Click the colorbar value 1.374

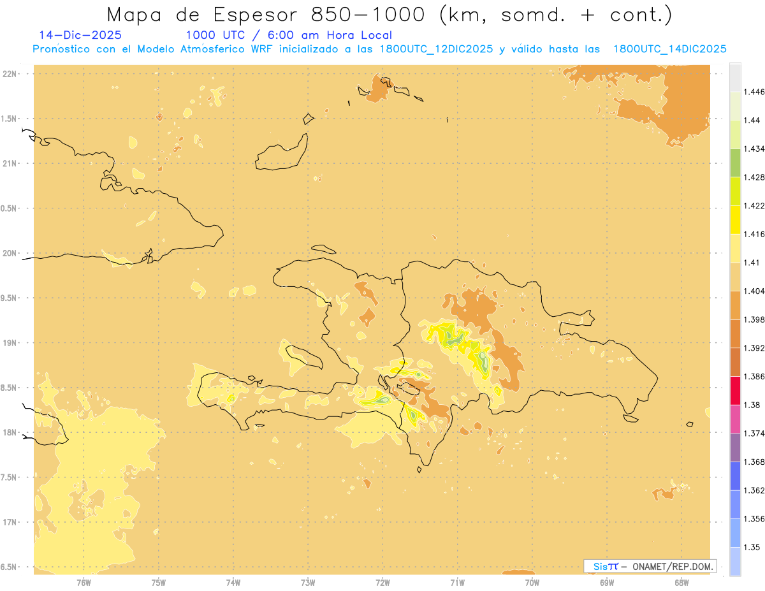point(755,434)
